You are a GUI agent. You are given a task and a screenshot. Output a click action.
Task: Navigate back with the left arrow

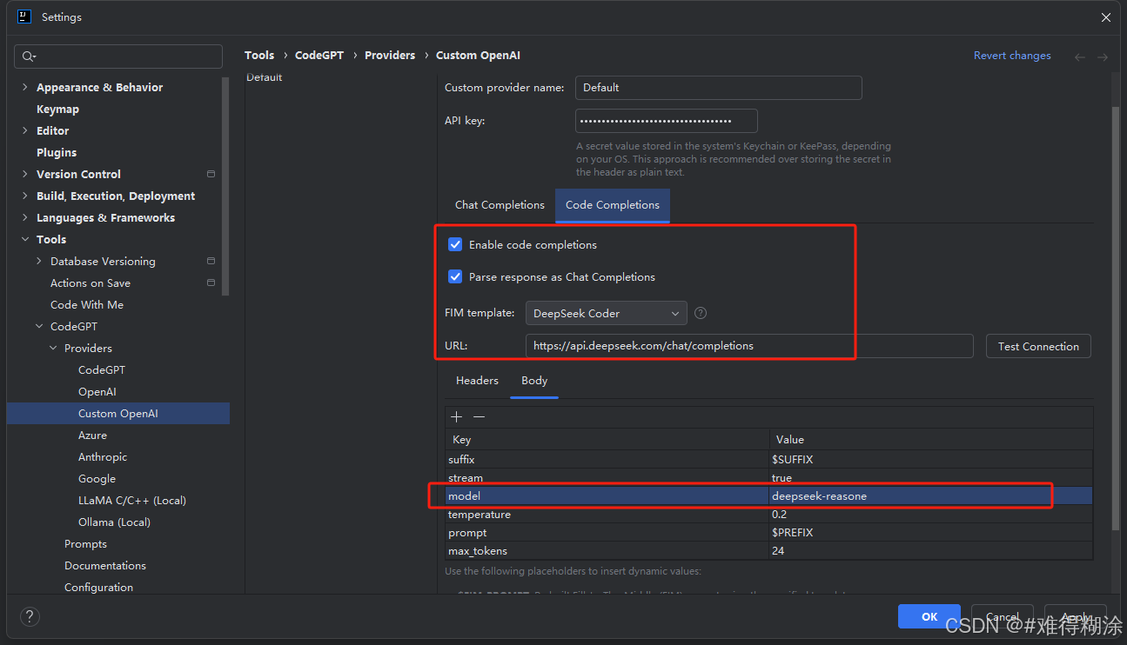point(1080,57)
